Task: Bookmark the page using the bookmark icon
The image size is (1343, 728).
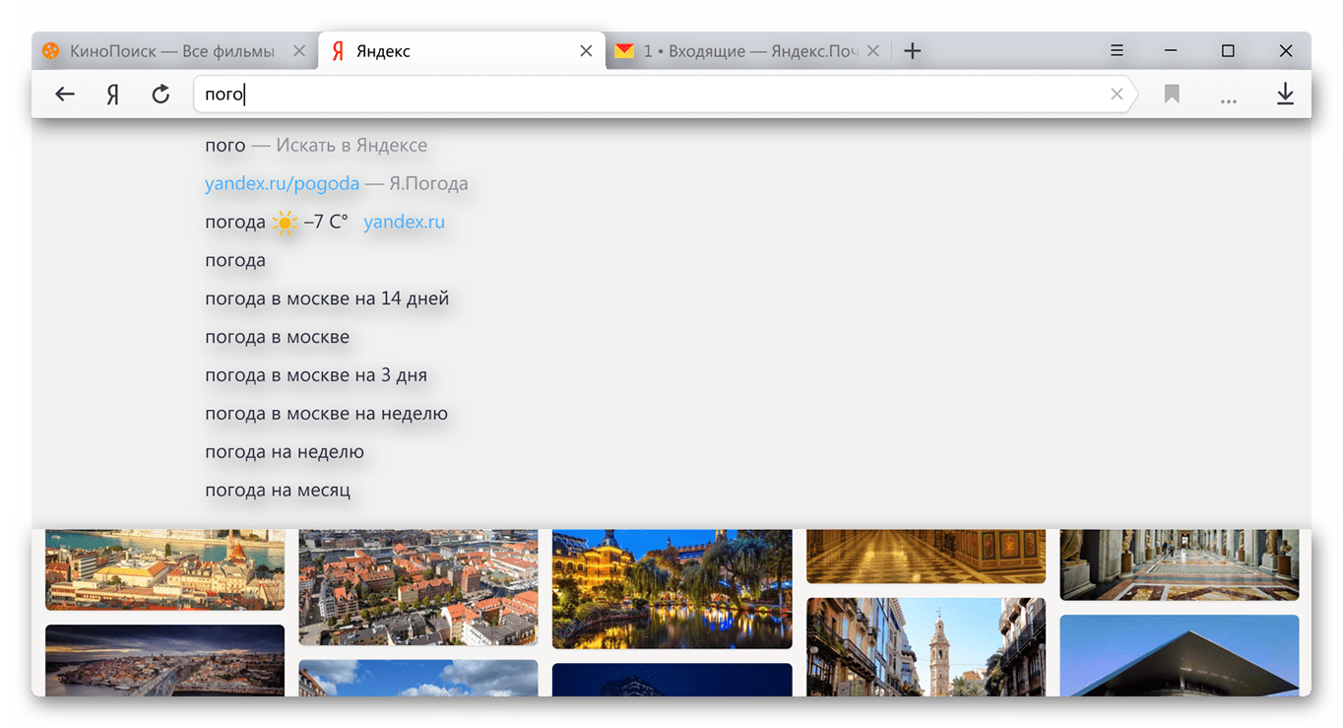Action: pyautogui.click(x=1172, y=95)
